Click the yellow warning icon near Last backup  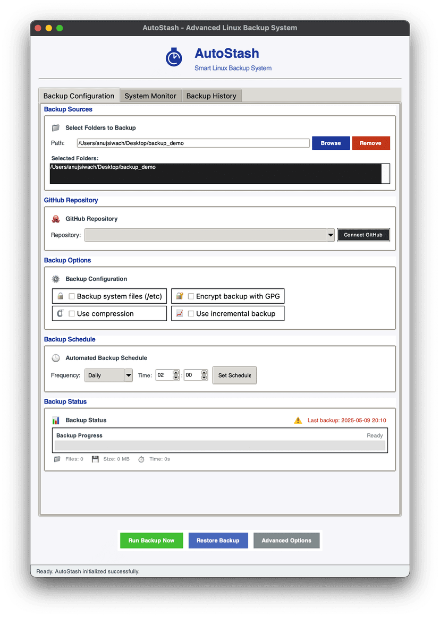click(x=298, y=420)
